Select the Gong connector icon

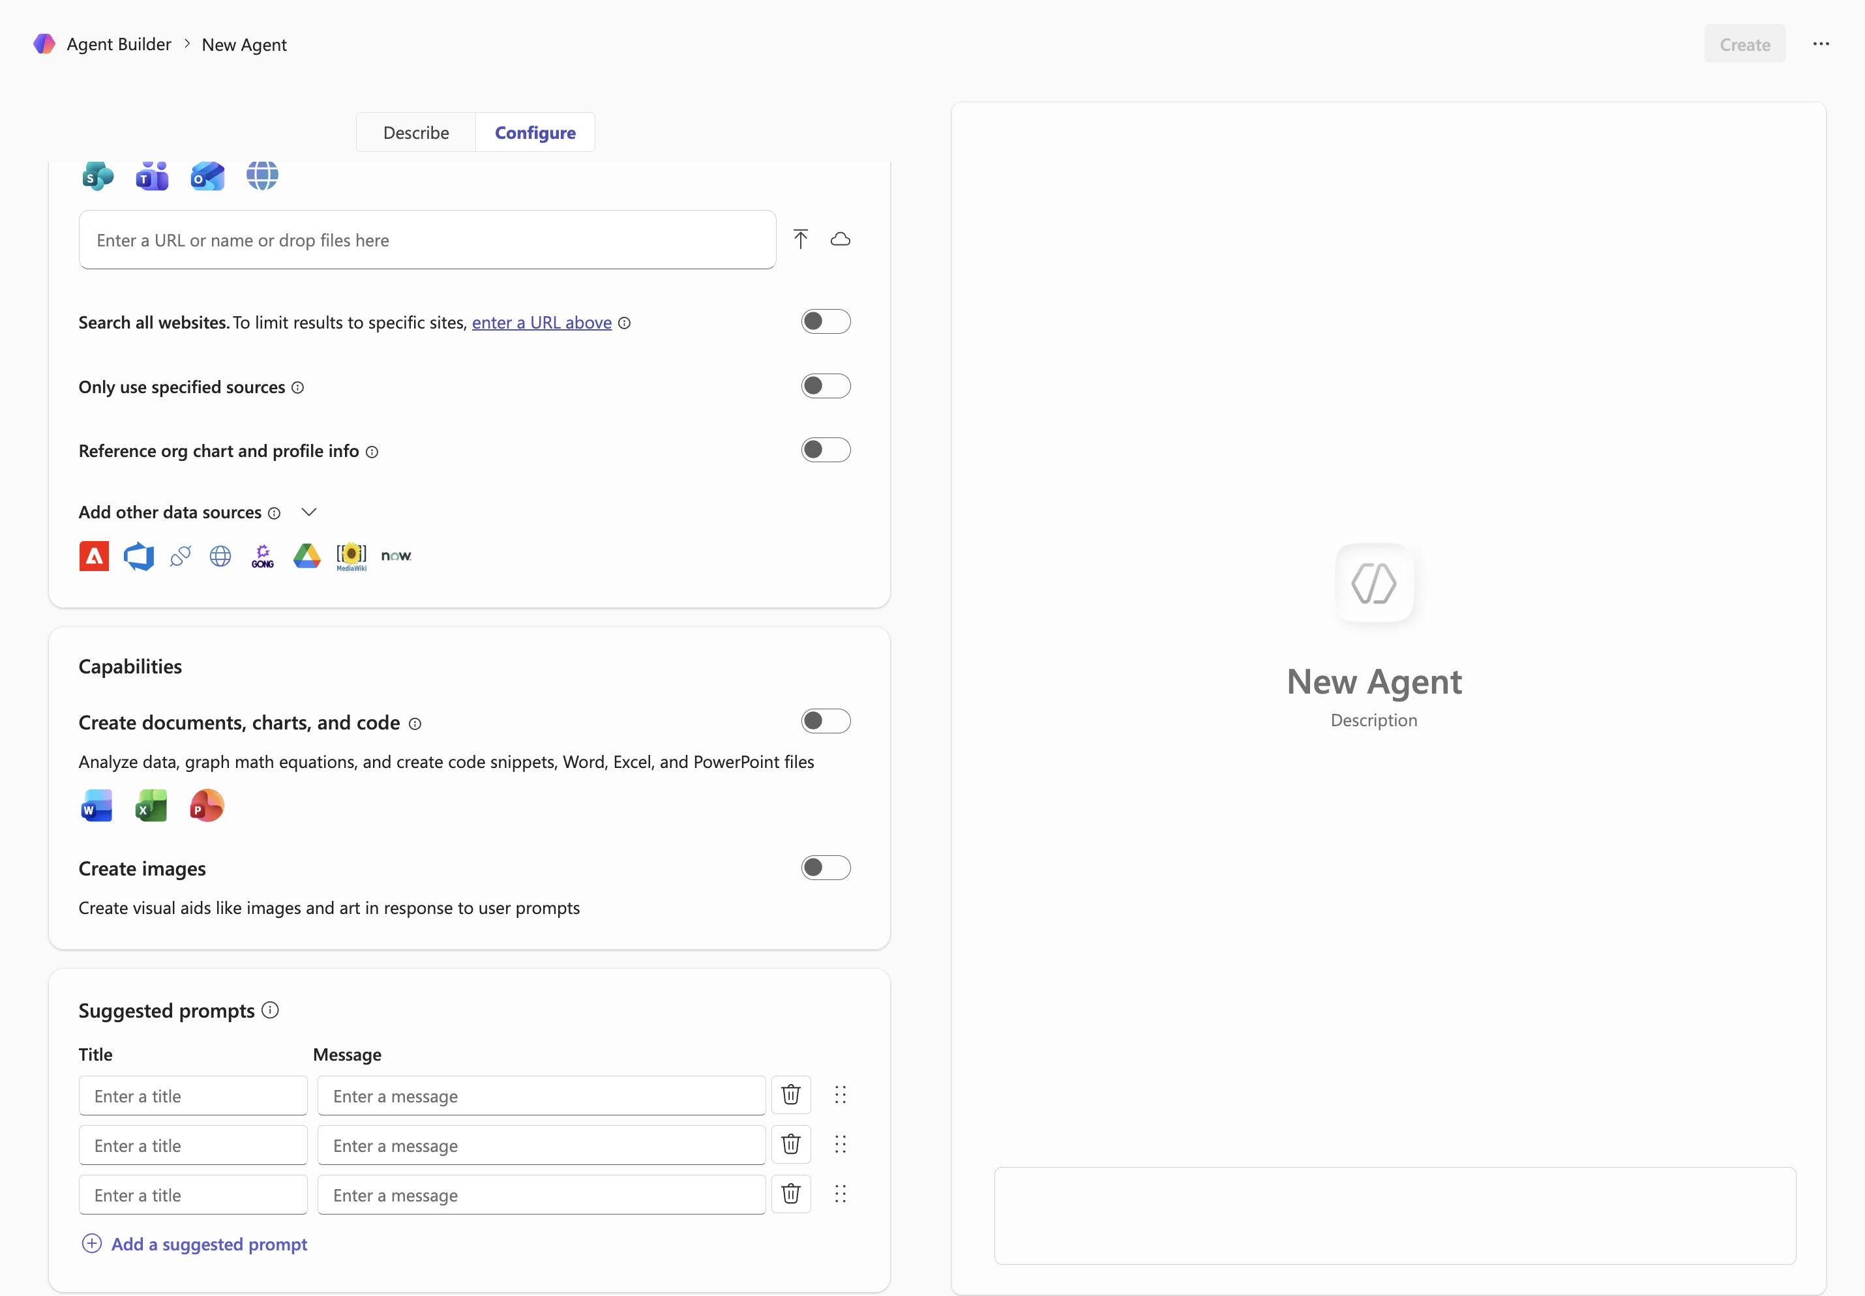point(262,556)
